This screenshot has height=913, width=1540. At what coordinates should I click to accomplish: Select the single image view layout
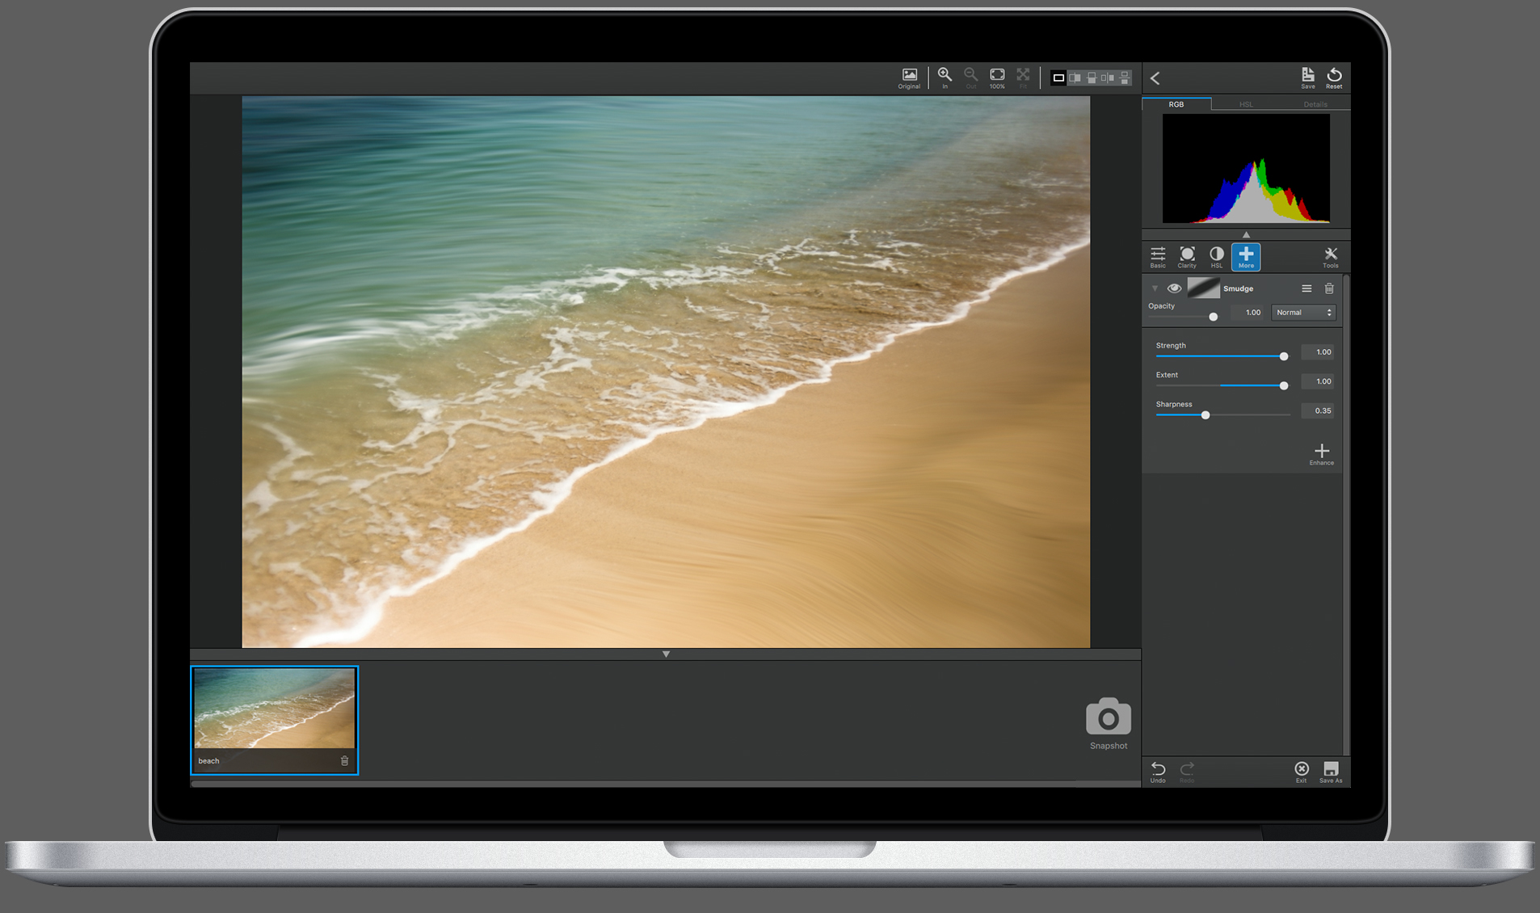click(1058, 78)
